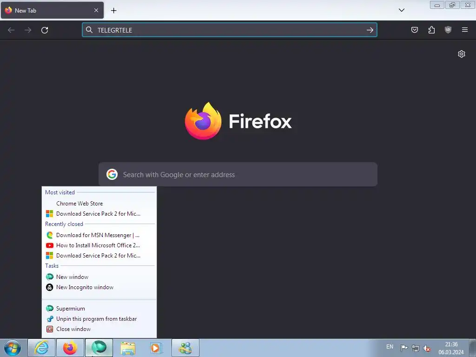Go forward using the forward arrow

(28, 30)
